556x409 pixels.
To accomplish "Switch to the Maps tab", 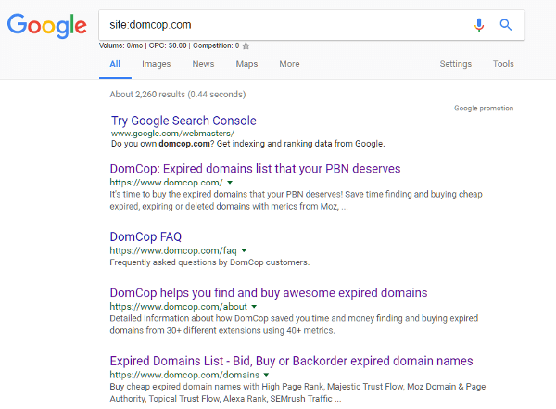I will 246,64.
